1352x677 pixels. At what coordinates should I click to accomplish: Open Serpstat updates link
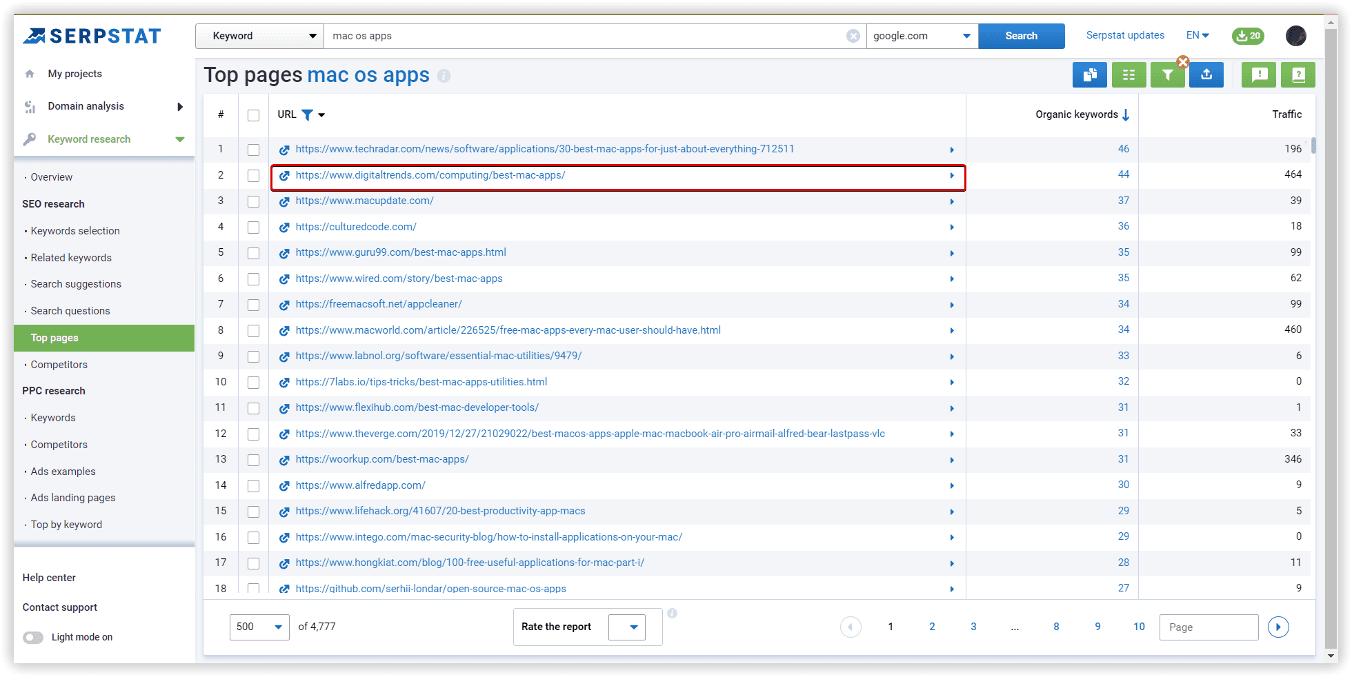click(1125, 35)
